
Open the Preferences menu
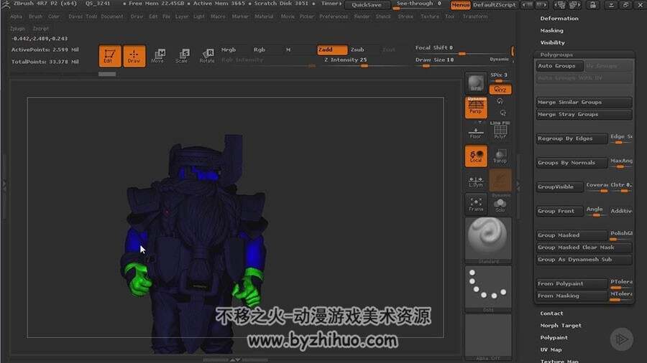point(334,16)
